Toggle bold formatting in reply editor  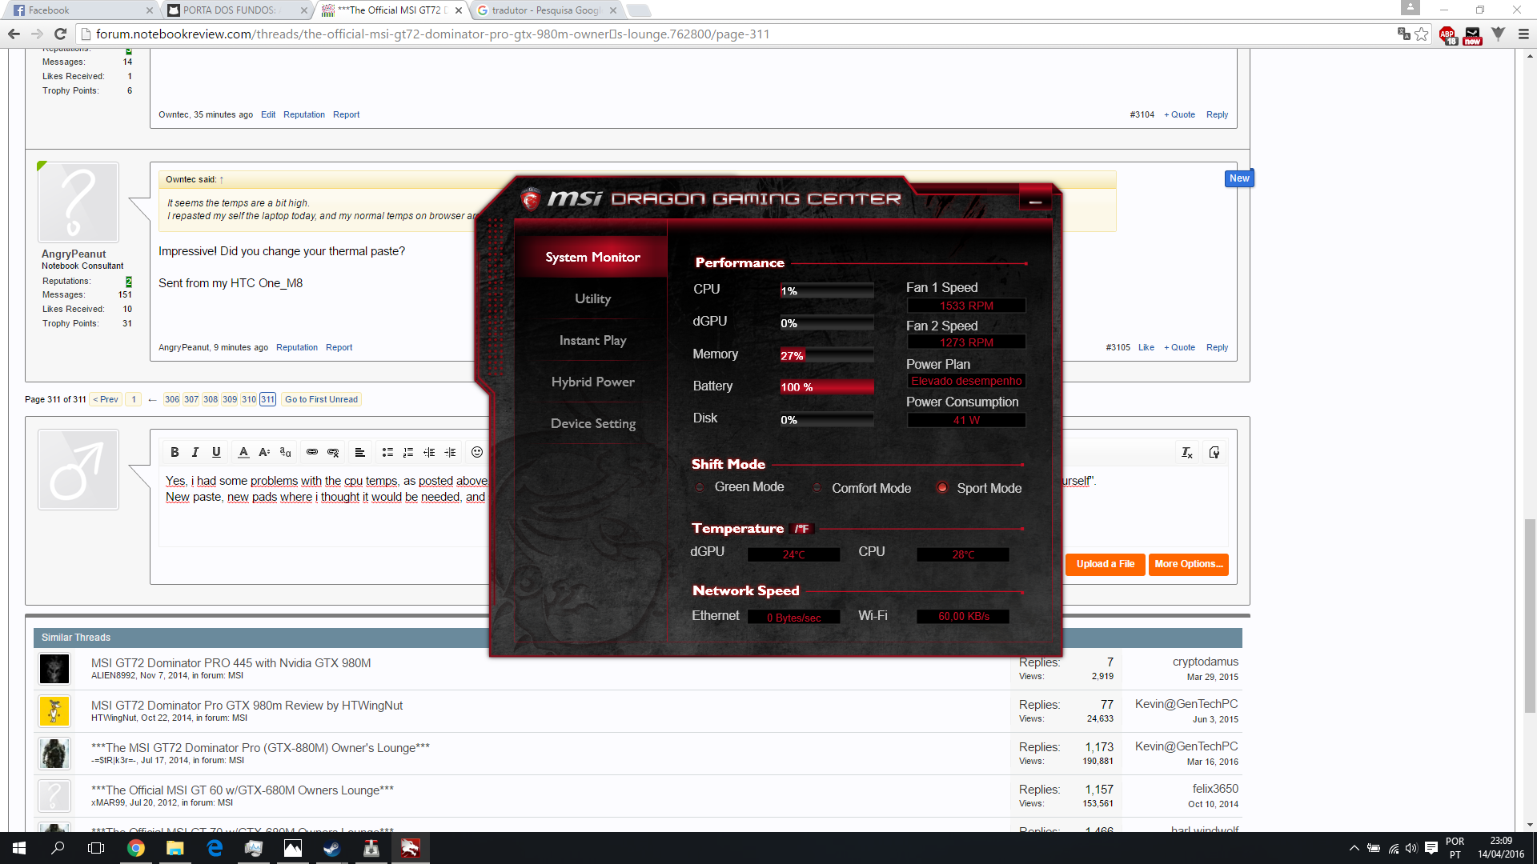175,453
